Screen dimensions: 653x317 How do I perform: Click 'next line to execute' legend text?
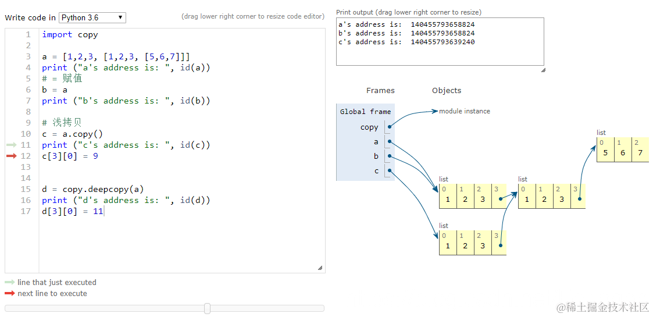tap(52, 294)
